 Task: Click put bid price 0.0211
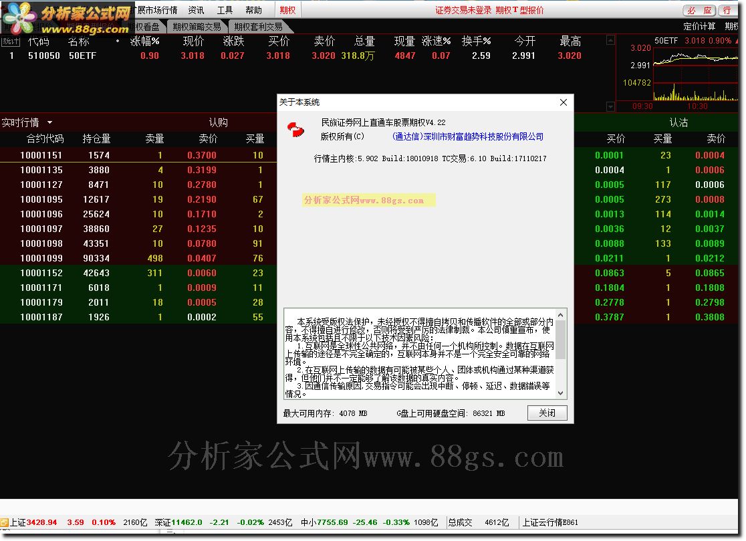(610, 258)
